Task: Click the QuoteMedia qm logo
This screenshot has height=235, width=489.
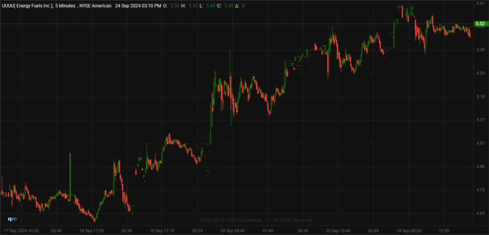Action: coord(13,219)
